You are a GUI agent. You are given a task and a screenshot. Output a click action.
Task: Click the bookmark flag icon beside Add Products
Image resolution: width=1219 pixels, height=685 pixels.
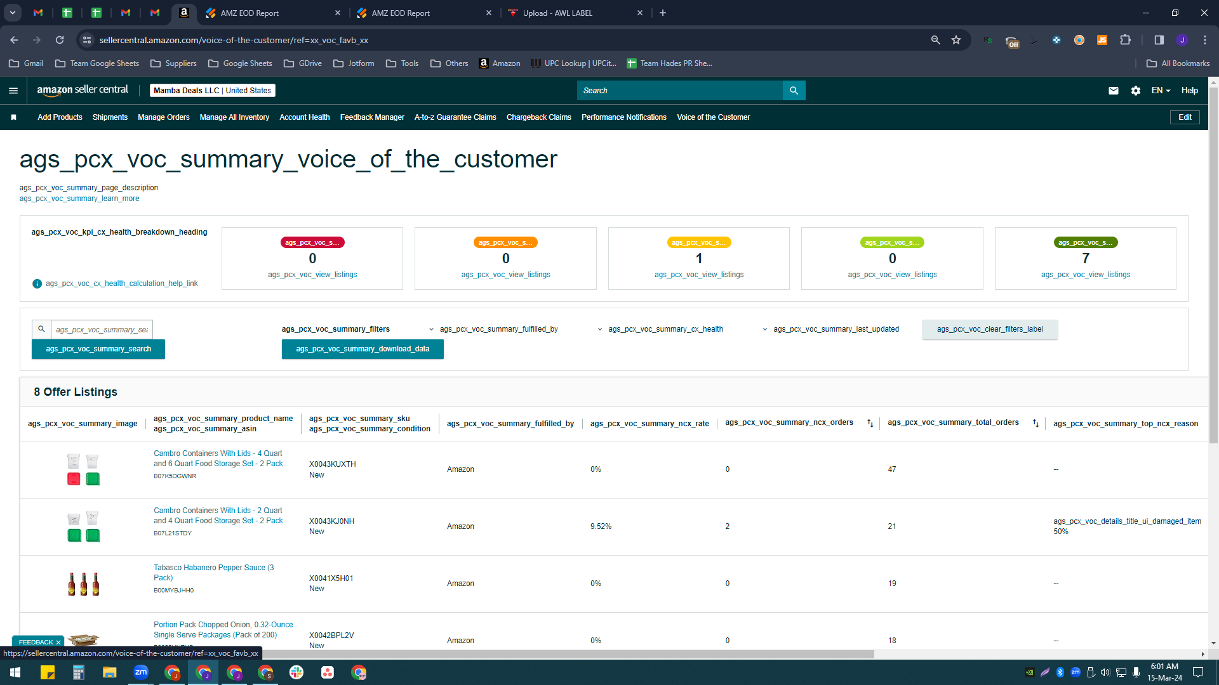pos(13,117)
